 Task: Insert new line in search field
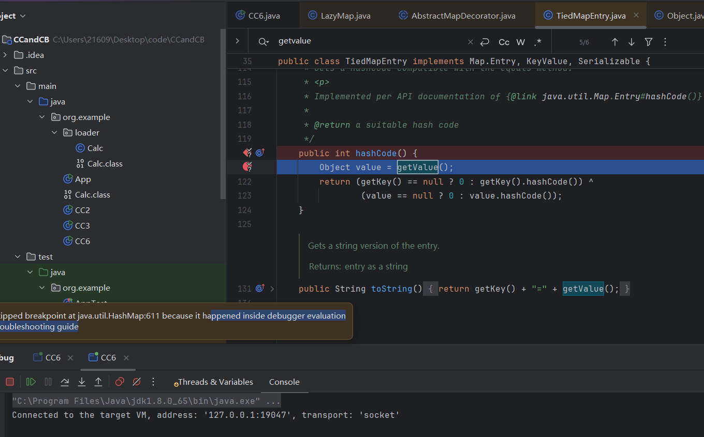[485, 42]
